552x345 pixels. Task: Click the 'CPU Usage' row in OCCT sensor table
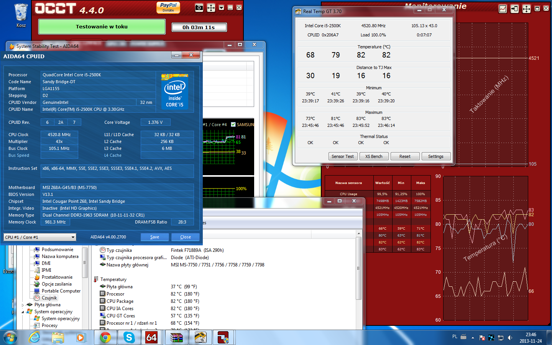pyautogui.click(x=378, y=194)
